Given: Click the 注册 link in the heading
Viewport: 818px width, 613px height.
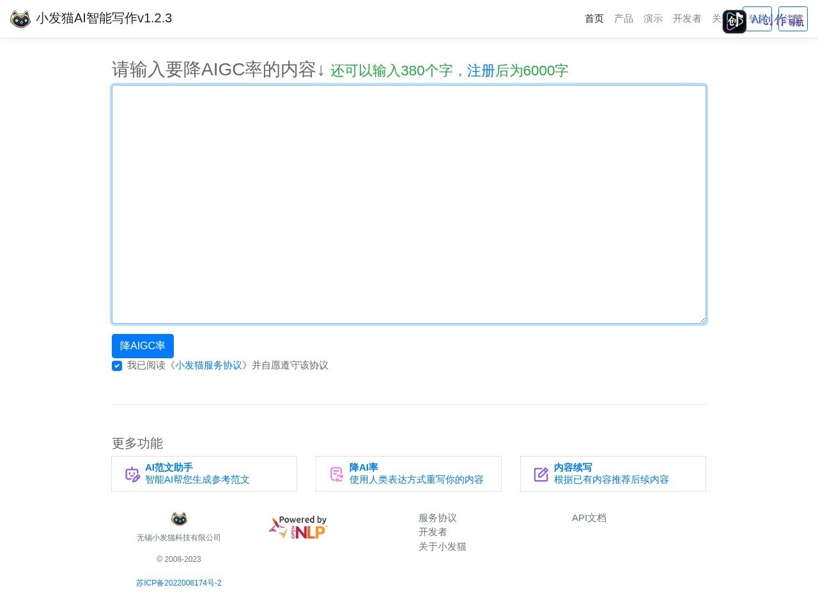Looking at the screenshot, I should (x=481, y=71).
